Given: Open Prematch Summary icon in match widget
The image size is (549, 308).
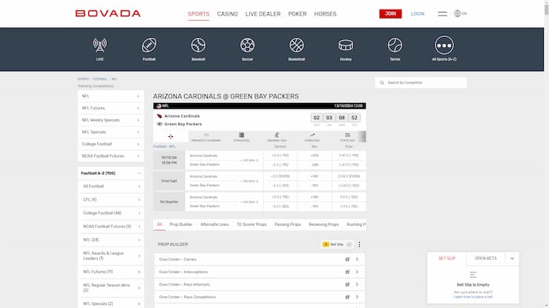Looking at the screenshot, I should click(x=206, y=137).
